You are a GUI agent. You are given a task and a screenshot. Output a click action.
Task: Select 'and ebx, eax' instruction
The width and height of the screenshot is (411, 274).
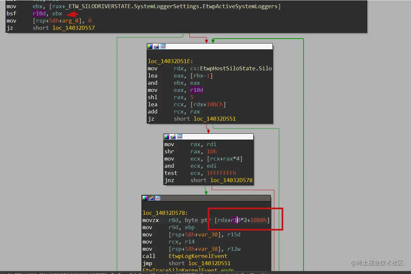pos(174,83)
